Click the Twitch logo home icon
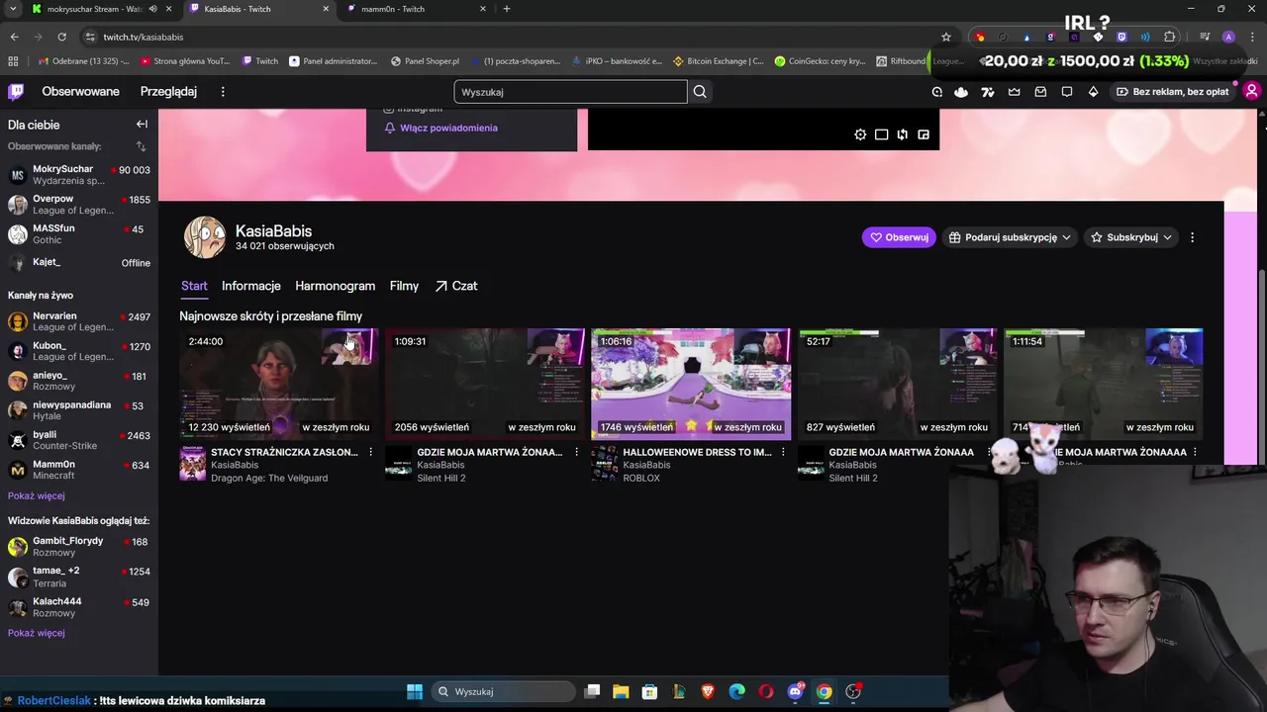Image resolution: width=1267 pixels, height=712 pixels. 16,92
